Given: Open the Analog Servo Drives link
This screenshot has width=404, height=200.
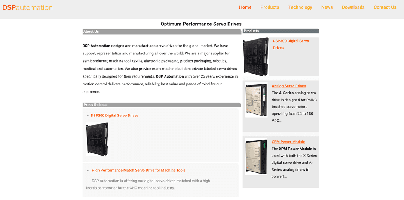Looking at the screenshot, I should tap(288, 86).
